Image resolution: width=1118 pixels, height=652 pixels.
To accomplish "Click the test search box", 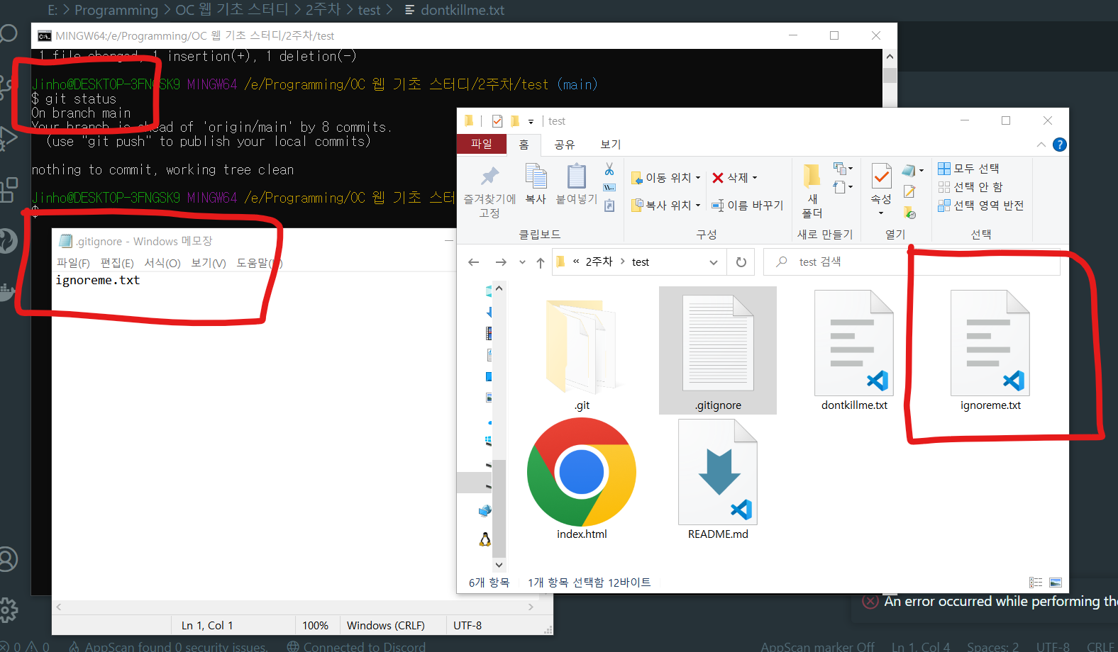I will click(912, 262).
